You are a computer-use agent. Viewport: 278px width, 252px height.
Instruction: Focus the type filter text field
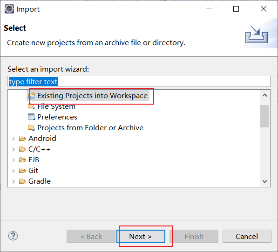(139, 81)
